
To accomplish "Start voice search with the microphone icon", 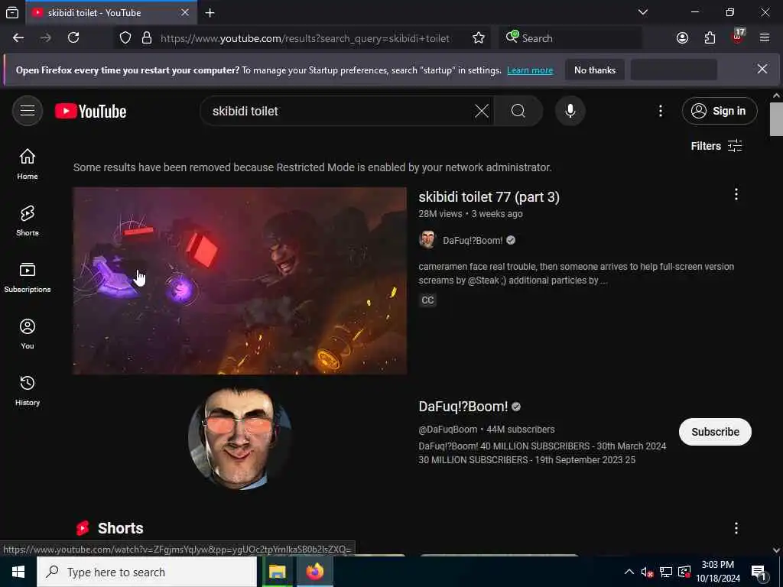I will pyautogui.click(x=570, y=111).
